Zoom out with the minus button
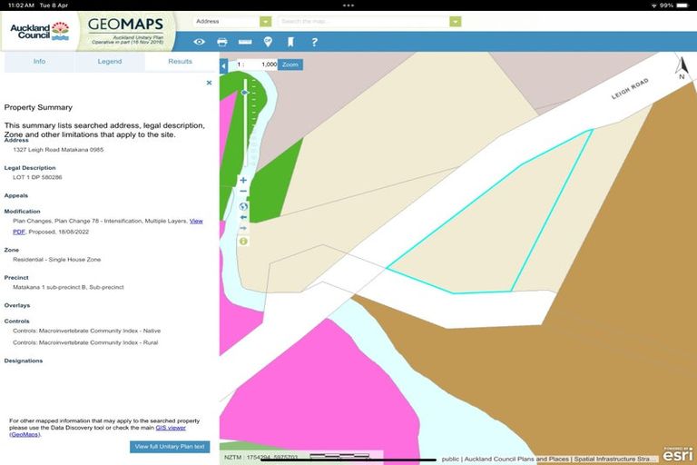The height and width of the screenshot is (465, 697). tap(243, 193)
